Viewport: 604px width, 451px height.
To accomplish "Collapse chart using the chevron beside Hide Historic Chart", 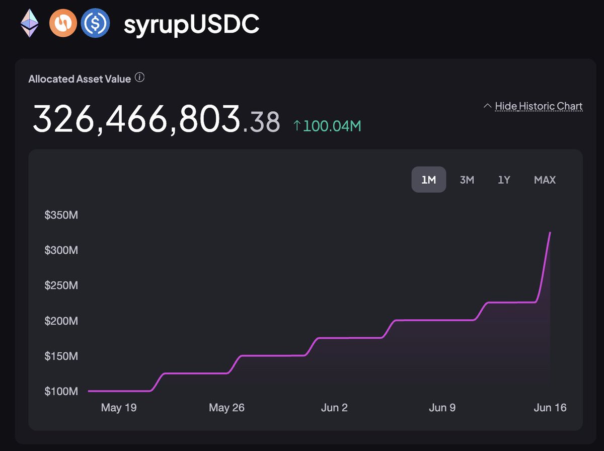I will (487, 106).
